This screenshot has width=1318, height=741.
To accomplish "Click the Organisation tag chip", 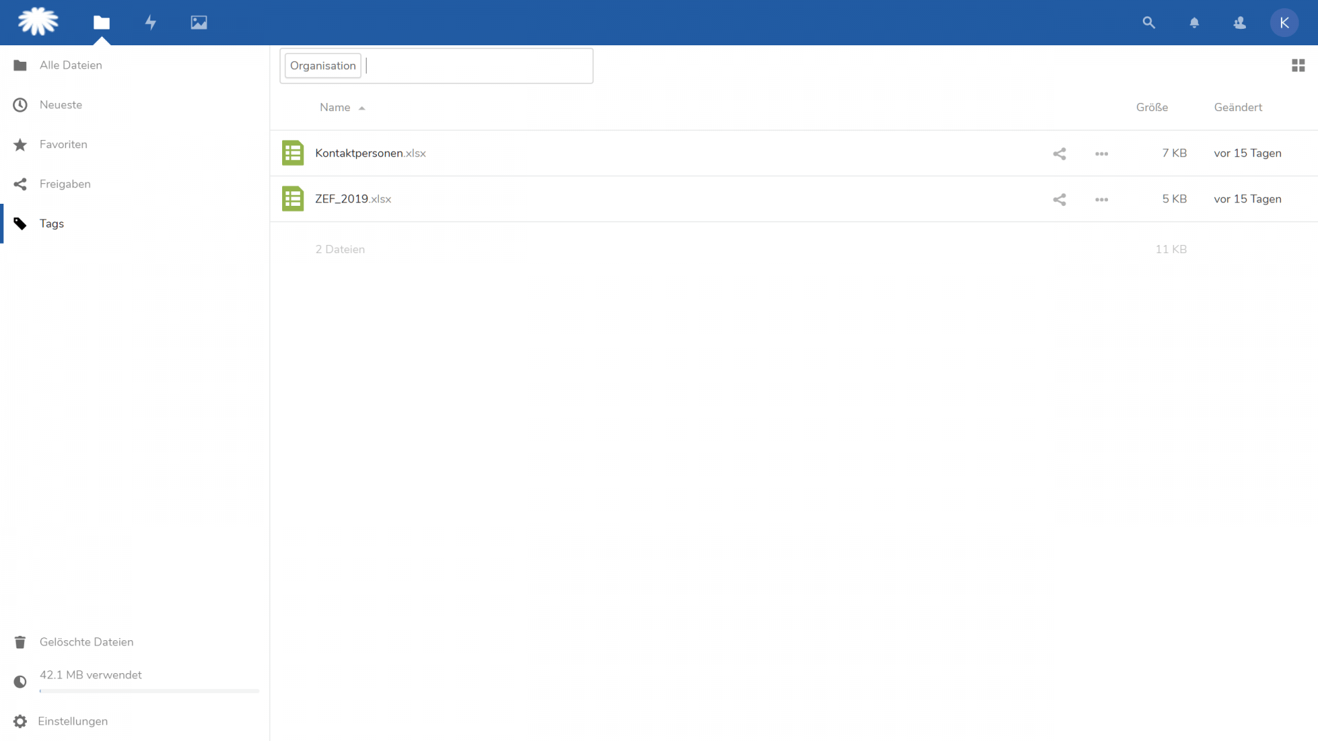I will pos(323,66).
